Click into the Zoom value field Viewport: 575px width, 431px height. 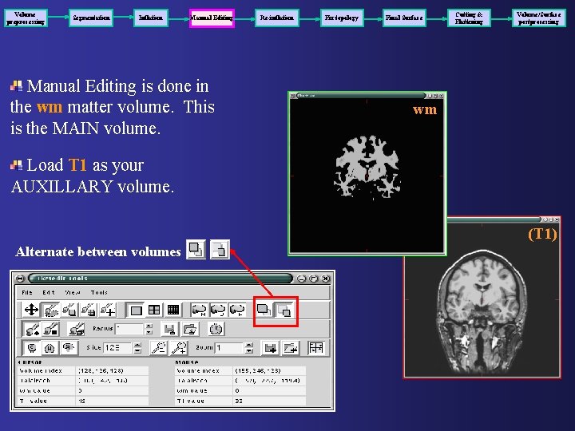point(229,348)
